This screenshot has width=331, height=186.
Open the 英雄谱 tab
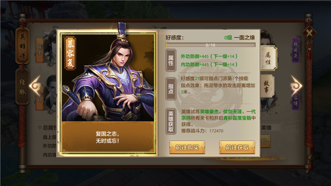(x=23, y=46)
